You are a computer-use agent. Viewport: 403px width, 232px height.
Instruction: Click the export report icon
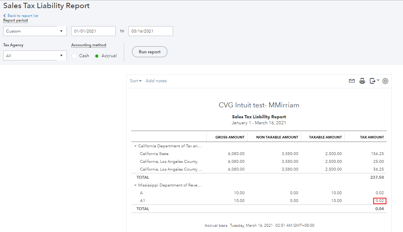(372, 81)
